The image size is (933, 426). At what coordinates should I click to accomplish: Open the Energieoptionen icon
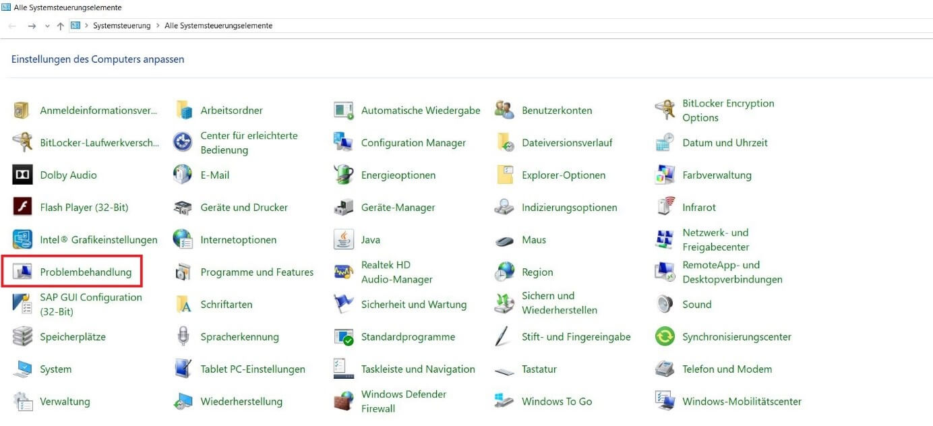point(344,175)
